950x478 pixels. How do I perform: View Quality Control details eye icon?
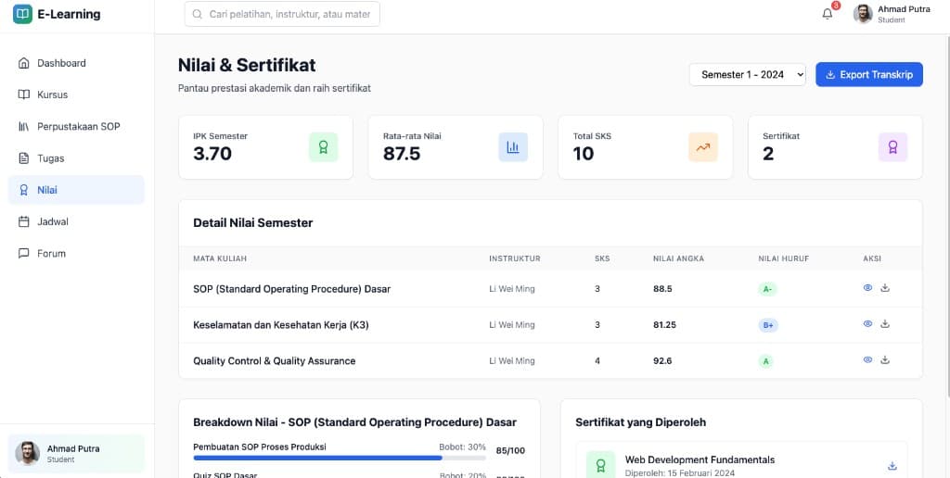[x=867, y=359]
